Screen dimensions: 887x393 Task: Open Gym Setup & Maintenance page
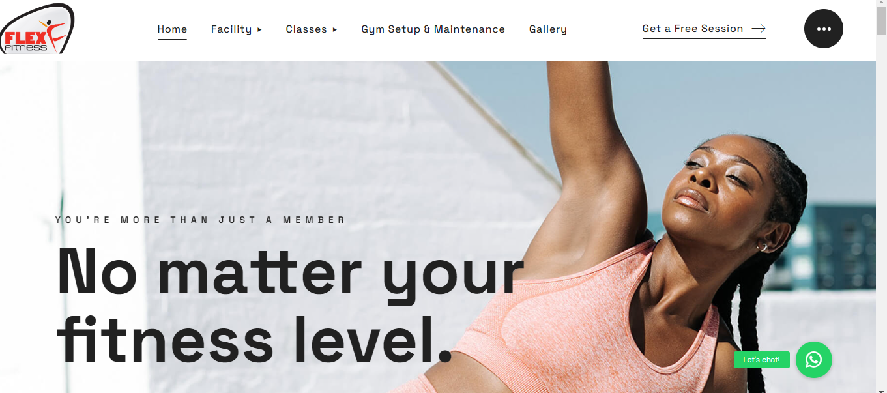433,29
